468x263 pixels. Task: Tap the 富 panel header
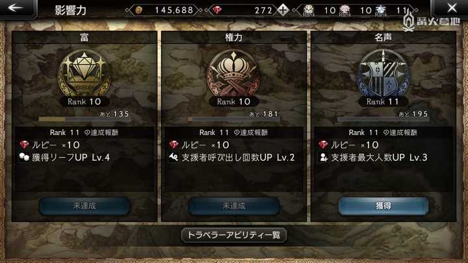[x=84, y=38]
